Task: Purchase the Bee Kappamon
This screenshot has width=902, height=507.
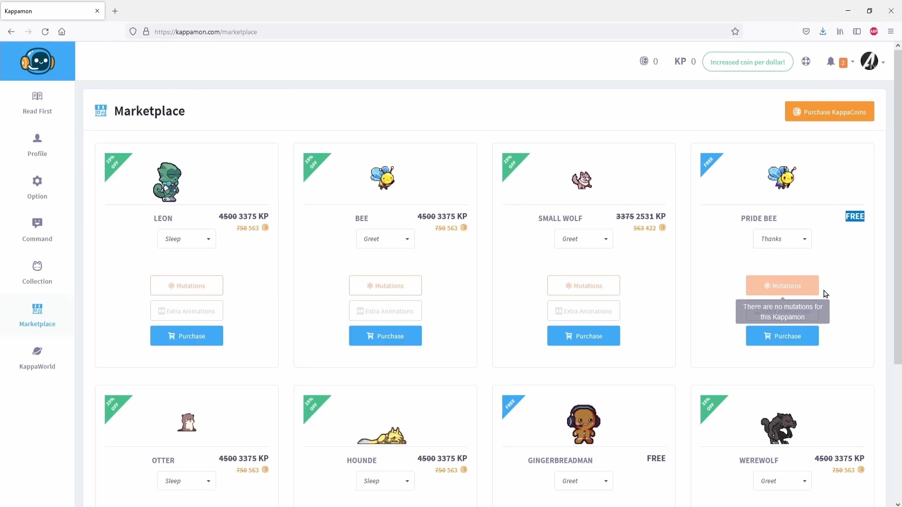Action: coord(385,336)
